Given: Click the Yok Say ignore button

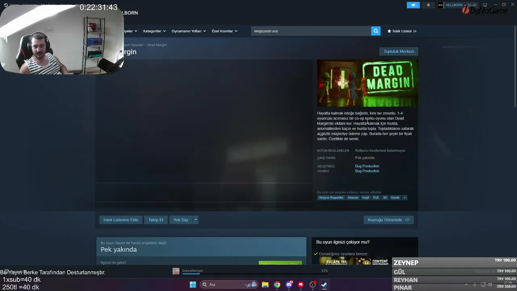Looking at the screenshot, I should pos(181,220).
